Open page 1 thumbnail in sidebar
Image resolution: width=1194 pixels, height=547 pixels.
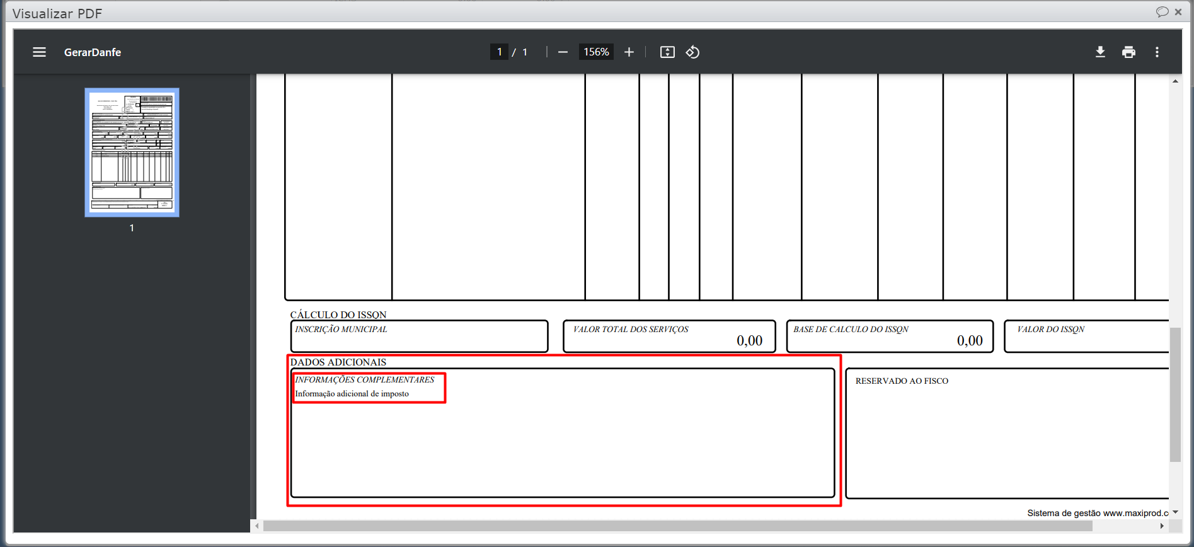pyautogui.click(x=132, y=153)
